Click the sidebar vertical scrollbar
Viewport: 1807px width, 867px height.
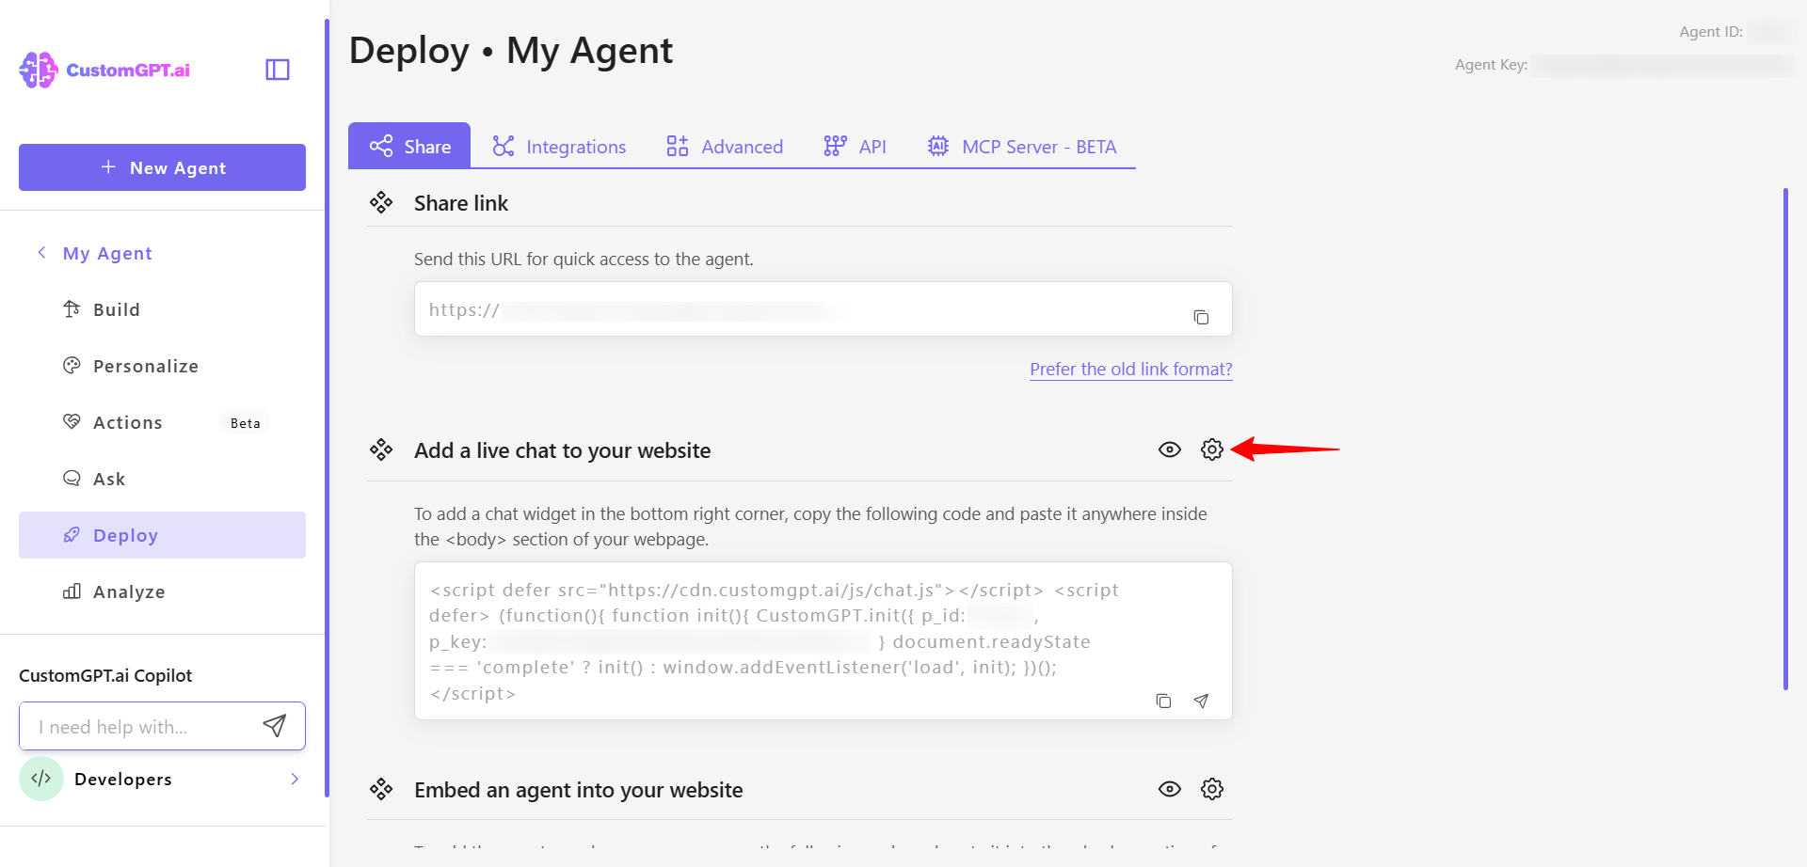pyautogui.click(x=327, y=407)
